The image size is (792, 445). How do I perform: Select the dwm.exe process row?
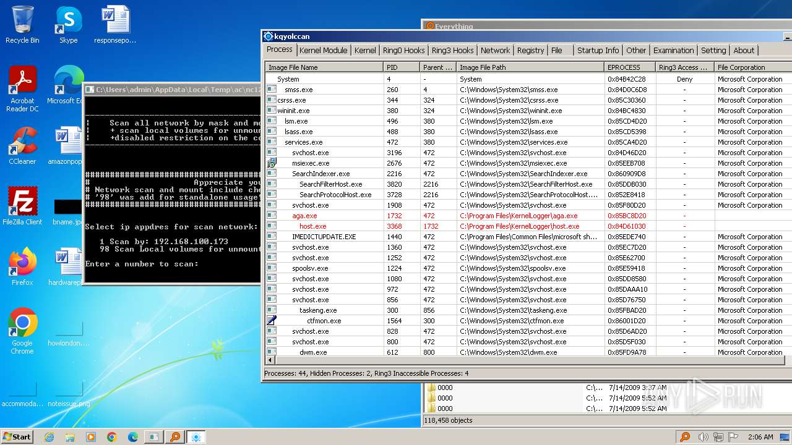[528, 352]
